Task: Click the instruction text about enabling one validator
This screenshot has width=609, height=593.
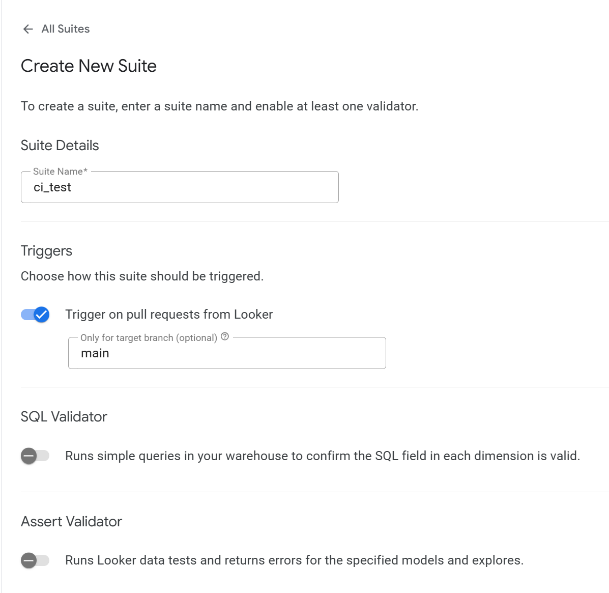Action: point(219,106)
